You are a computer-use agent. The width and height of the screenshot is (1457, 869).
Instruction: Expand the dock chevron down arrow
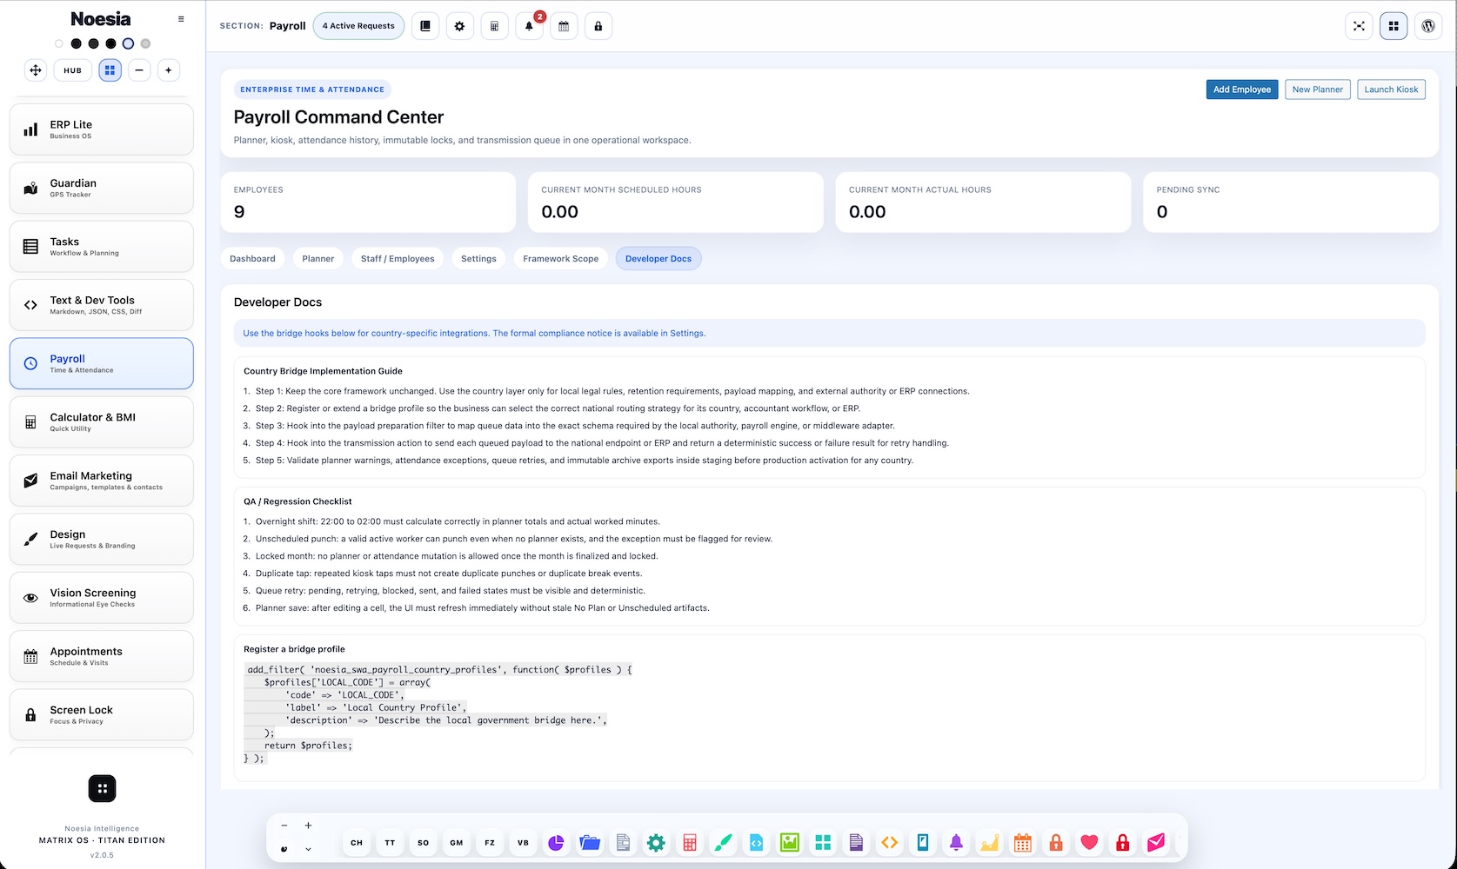pyautogui.click(x=308, y=849)
